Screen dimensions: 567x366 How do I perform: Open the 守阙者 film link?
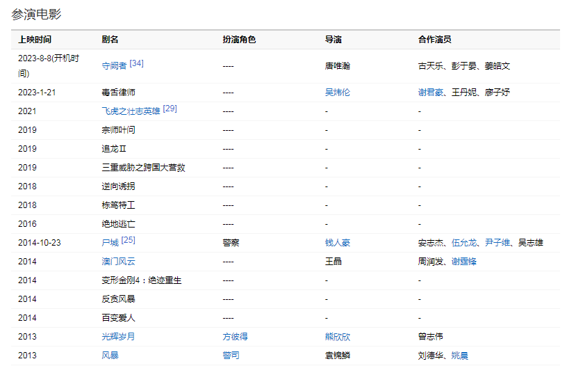(114, 66)
